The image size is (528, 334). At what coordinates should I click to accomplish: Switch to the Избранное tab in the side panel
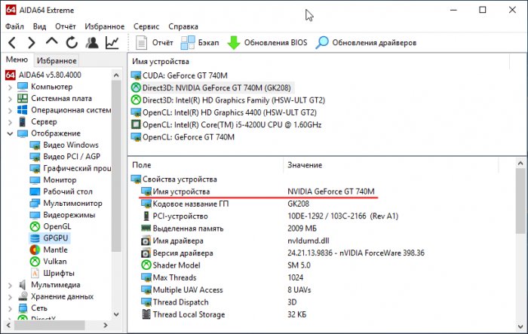pyautogui.click(x=57, y=60)
